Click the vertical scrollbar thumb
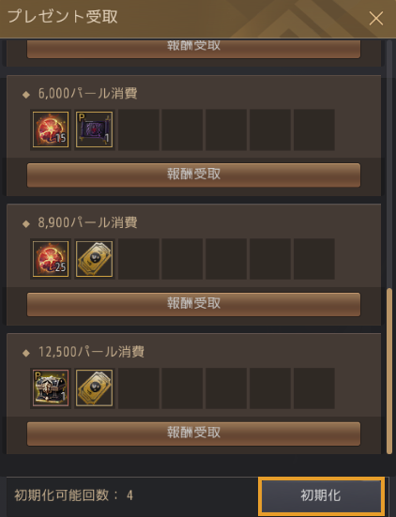Image resolution: width=396 pixels, height=517 pixels. click(389, 371)
